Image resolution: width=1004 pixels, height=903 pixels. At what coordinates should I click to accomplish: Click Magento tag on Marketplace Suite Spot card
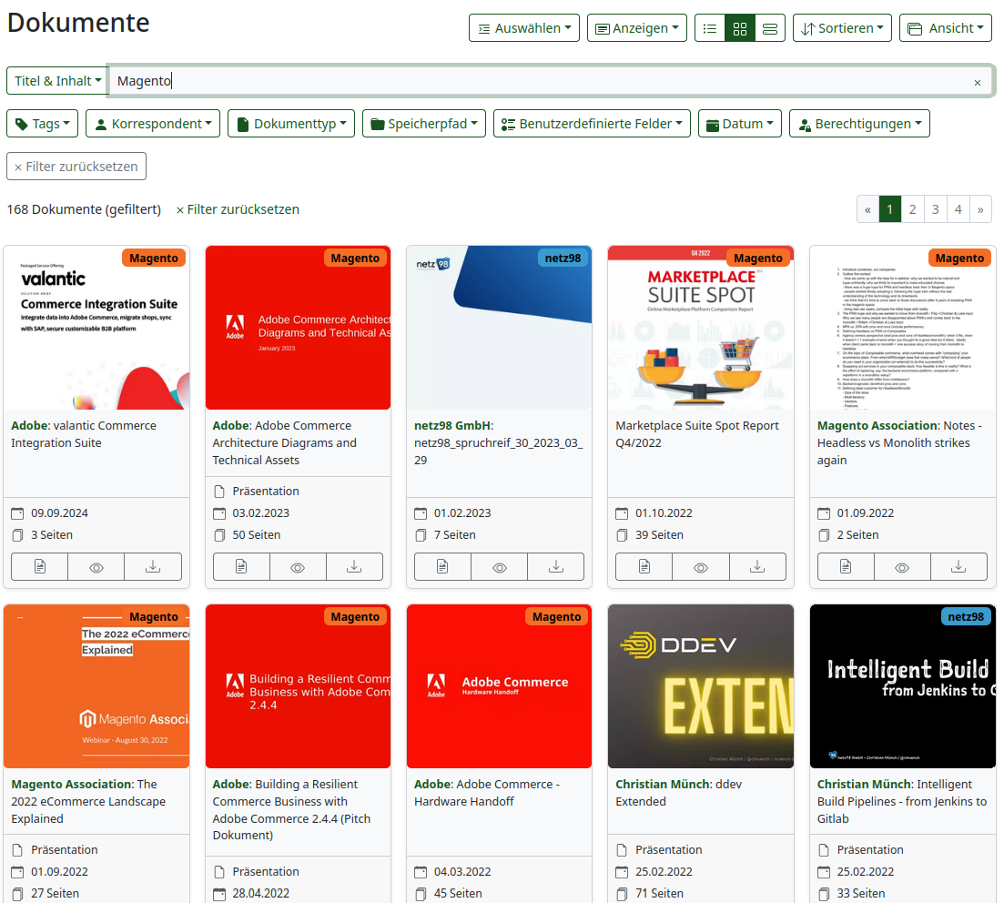pos(758,259)
